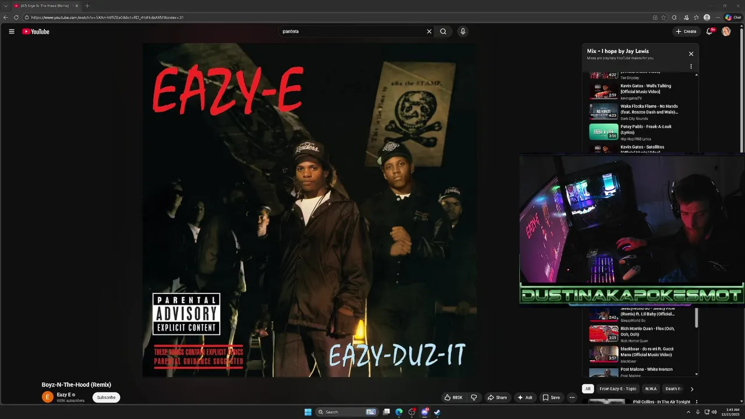Open the Eazy E channel name link

coord(63,395)
